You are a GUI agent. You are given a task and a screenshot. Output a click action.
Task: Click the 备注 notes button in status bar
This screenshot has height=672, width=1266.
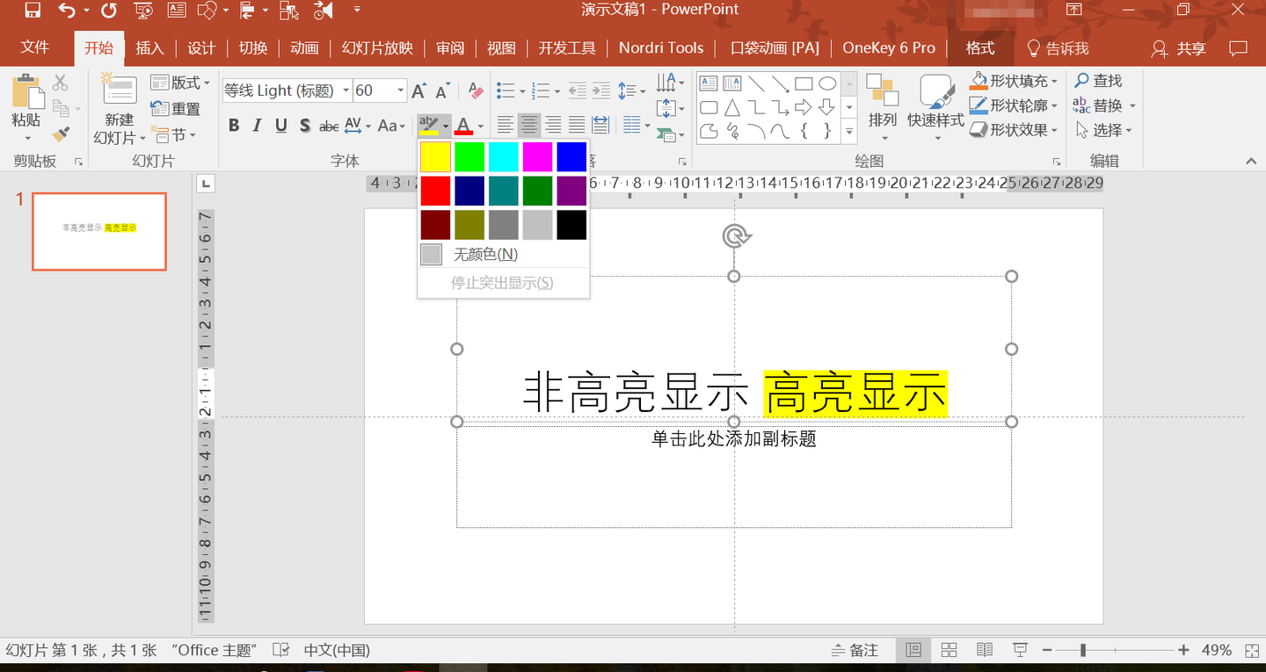tap(855, 650)
